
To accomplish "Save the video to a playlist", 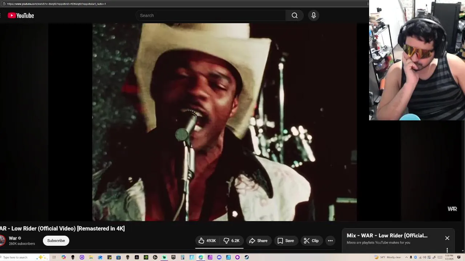I will (286, 241).
